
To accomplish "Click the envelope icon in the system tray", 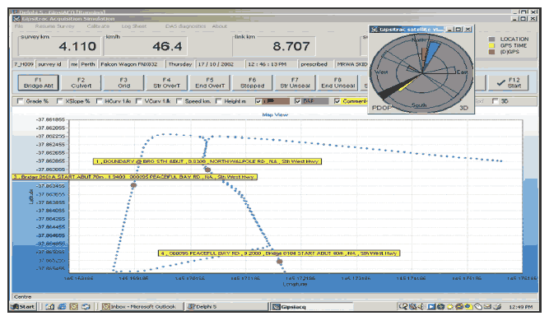I will pyautogui.click(x=487, y=307).
